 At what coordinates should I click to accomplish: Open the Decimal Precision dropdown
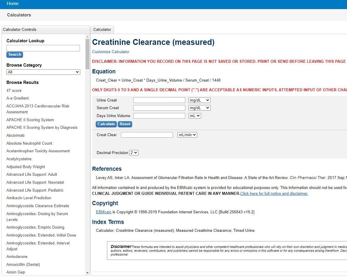click(x=134, y=153)
